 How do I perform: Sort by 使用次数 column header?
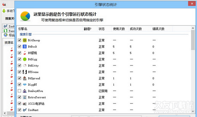coord(120,29)
